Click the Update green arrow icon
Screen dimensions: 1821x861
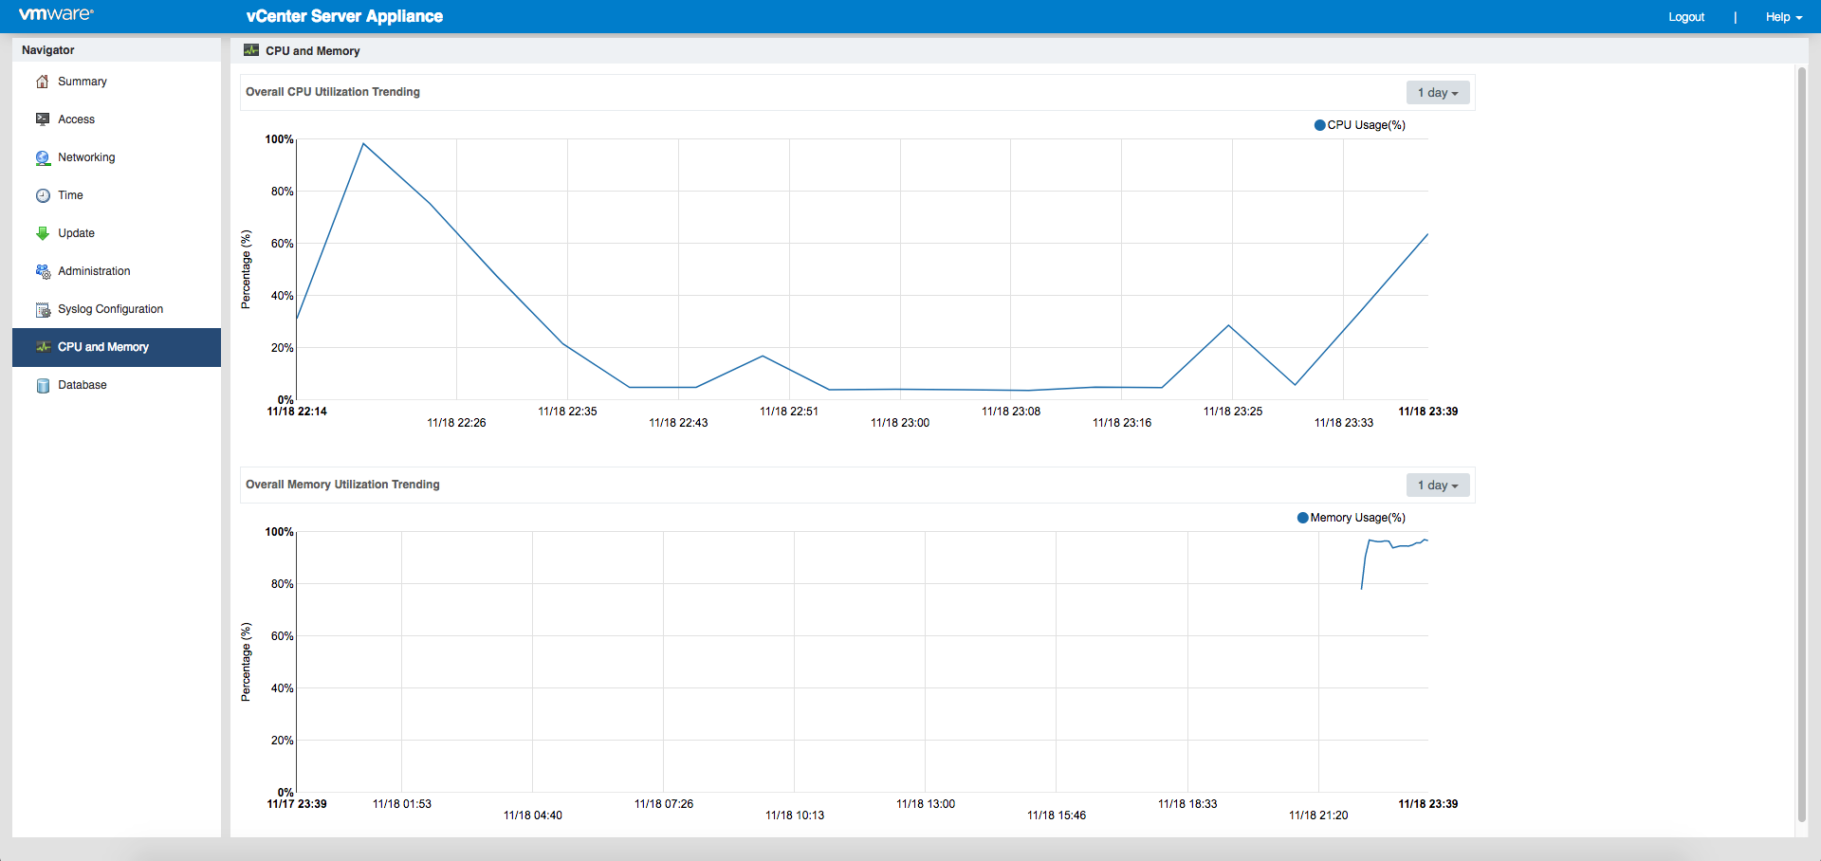pos(43,233)
